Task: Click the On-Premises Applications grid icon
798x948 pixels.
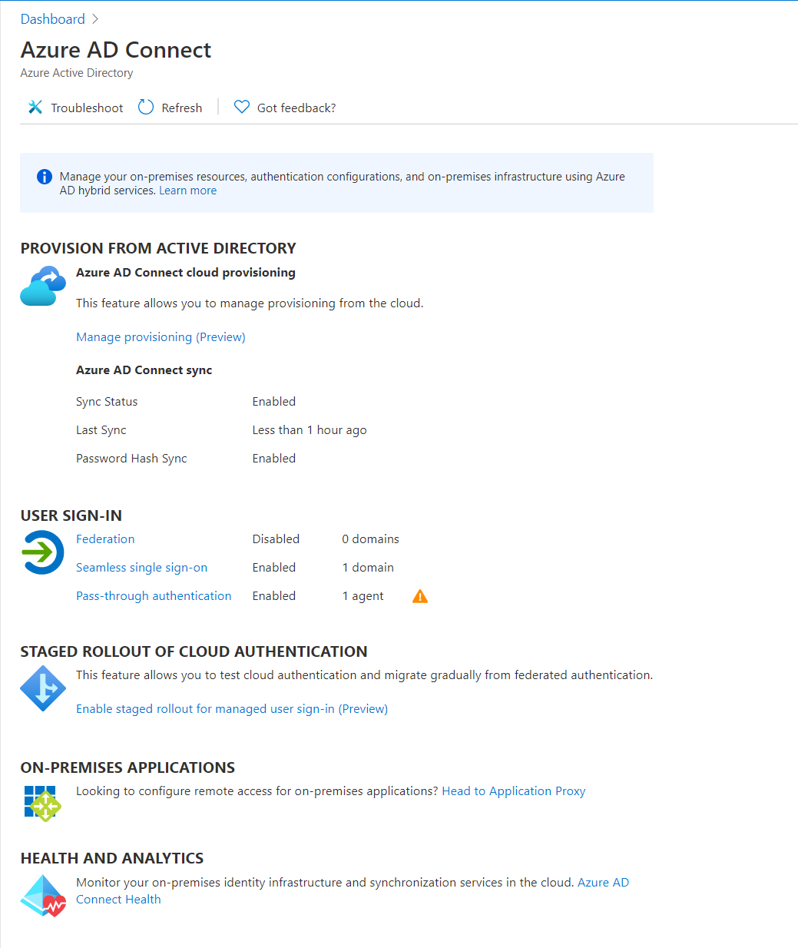Action: click(x=42, y=803)
